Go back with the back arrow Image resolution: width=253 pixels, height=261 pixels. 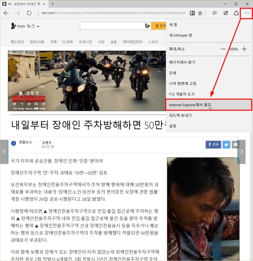pyautogui.click(x=6, y=13)
